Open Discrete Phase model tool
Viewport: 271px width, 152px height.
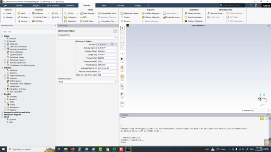coord(215,13)
